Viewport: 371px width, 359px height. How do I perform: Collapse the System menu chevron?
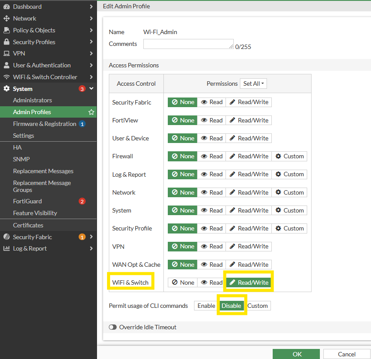click(91, 89)
